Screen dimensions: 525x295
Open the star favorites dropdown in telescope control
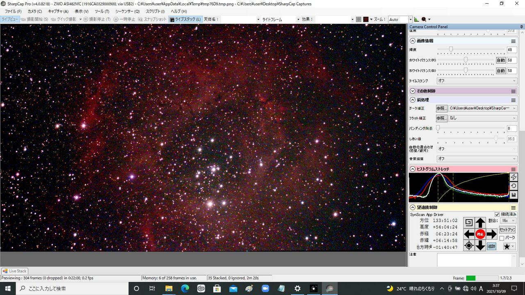(509, 246)
